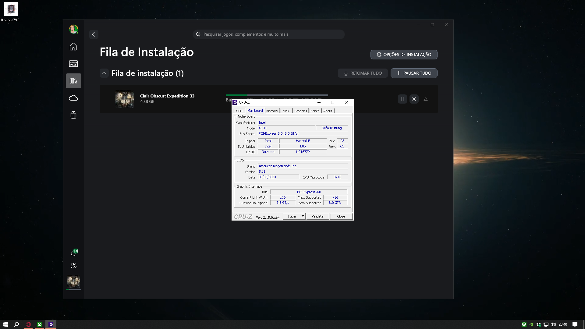Click the taskbar clock 20:40
The width and height of the screenshot is (585, 329).
(563, 324)
